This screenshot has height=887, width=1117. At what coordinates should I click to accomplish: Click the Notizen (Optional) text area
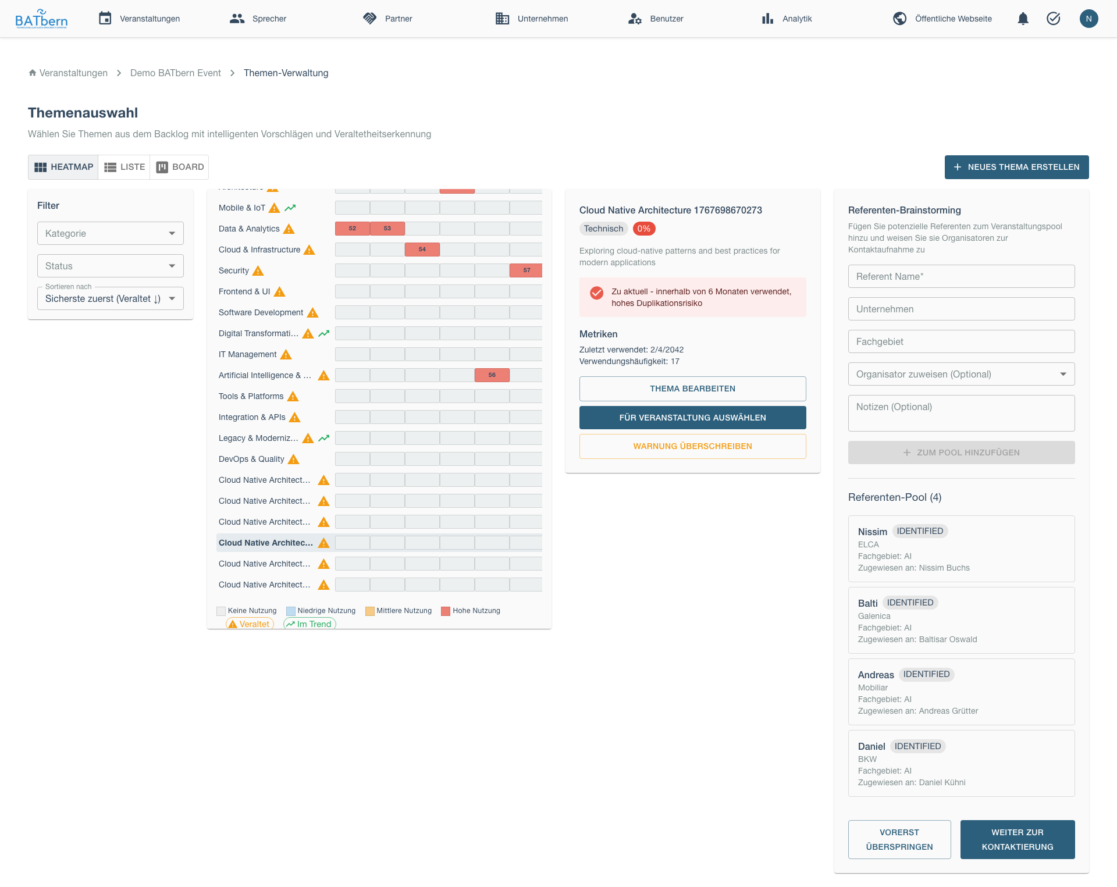pyautogui.click(x=961, y=413)
